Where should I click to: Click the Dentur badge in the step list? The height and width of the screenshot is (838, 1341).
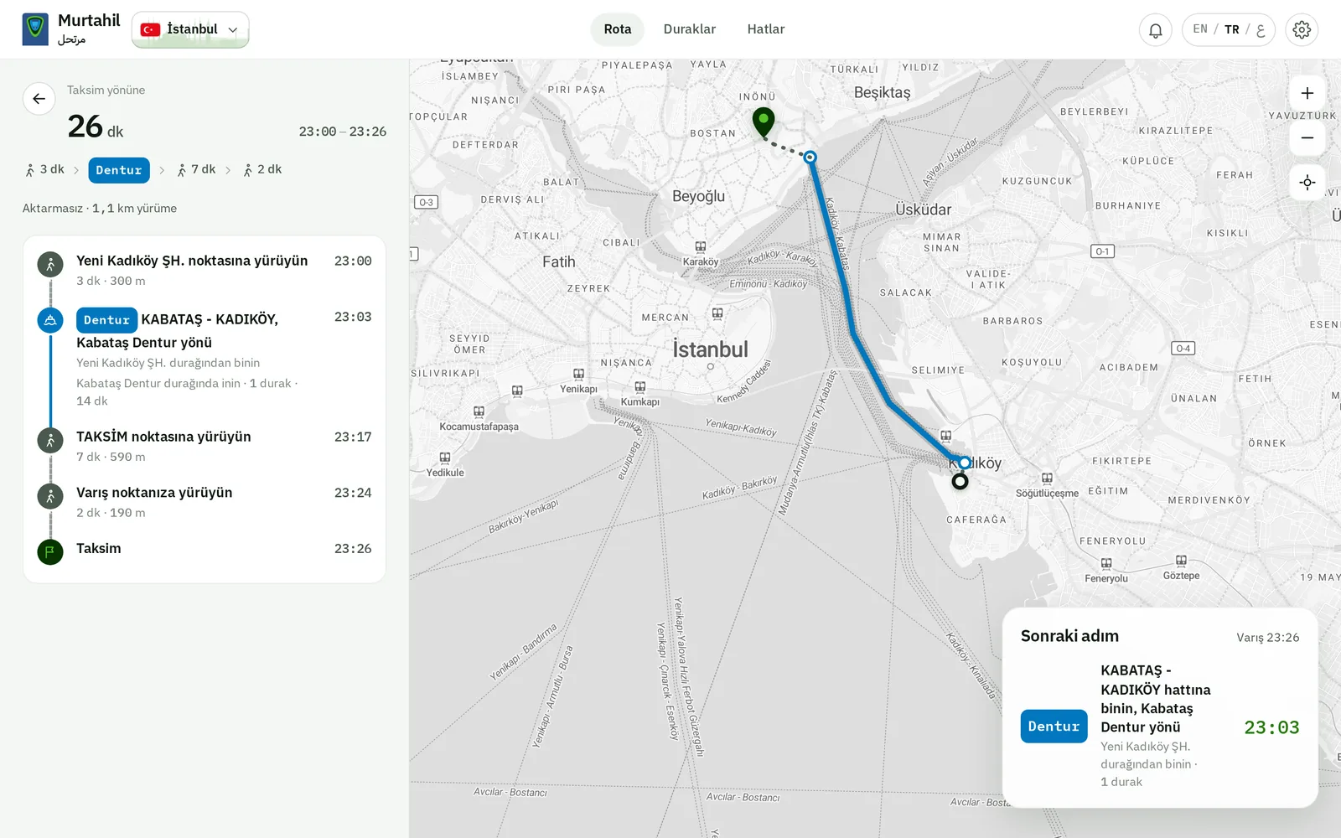coord(106,320)
